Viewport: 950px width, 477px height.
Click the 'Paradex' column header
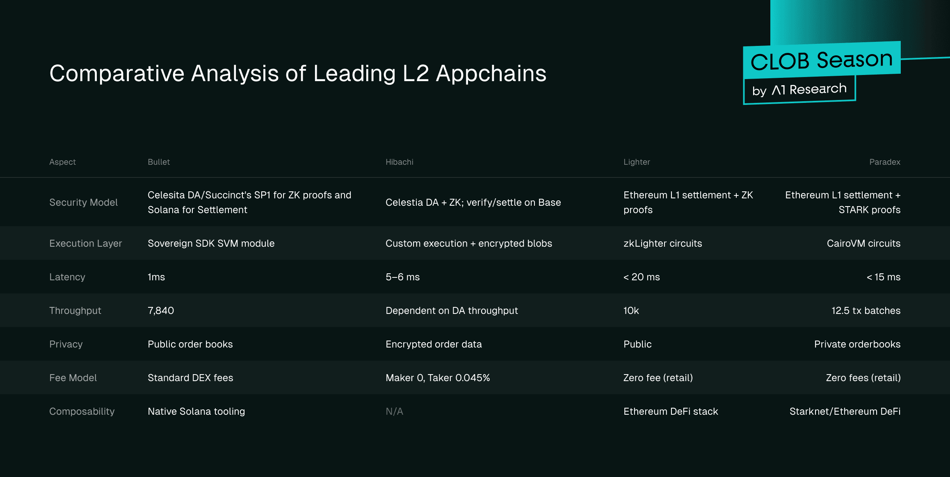885,162
